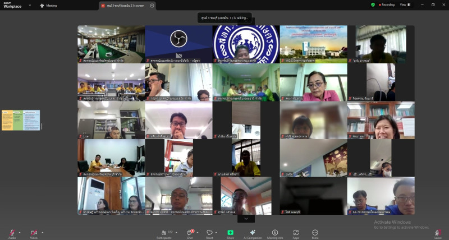Screen dimensions: 449x240
Task: Minimize the Zoom window
Action: click(x=423, y=5)
